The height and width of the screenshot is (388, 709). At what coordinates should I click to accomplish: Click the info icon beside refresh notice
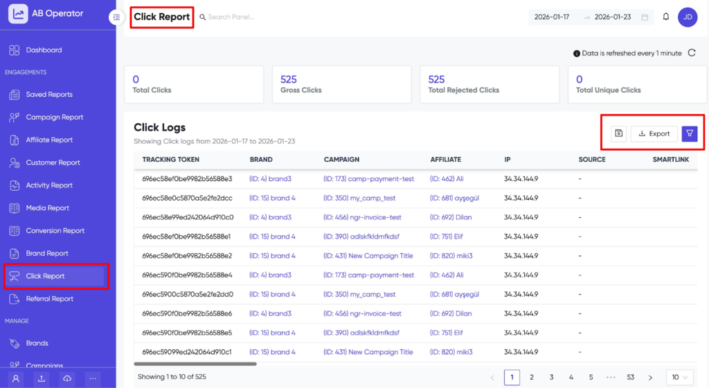click(x=577, y=53)
